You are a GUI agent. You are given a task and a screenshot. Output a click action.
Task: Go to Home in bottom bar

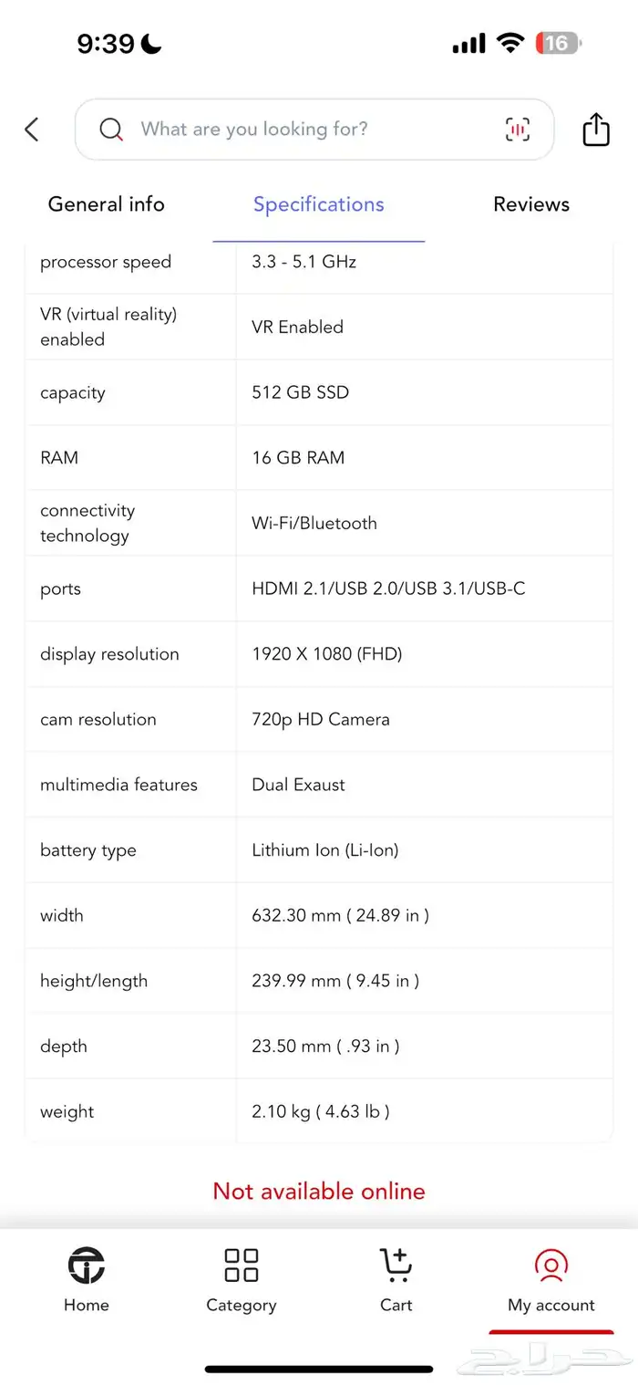(x=87, y=1279)
